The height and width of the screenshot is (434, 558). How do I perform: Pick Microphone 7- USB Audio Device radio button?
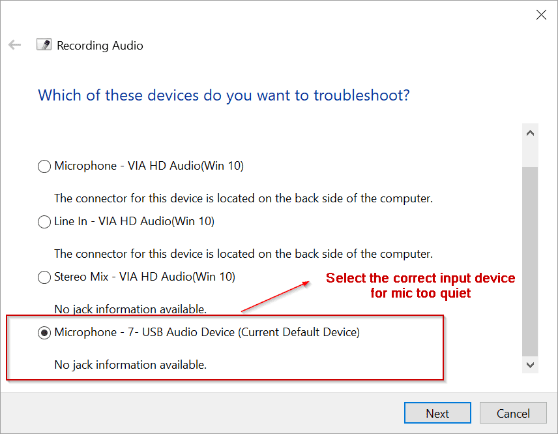pos(44,333)
